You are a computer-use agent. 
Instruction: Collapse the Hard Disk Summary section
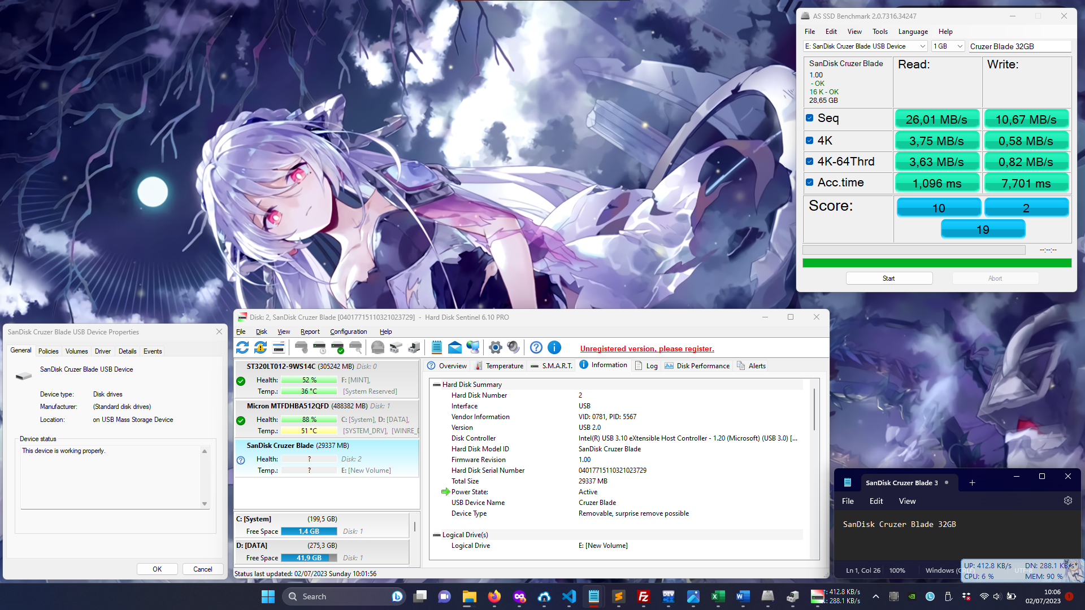coord(437,385)
